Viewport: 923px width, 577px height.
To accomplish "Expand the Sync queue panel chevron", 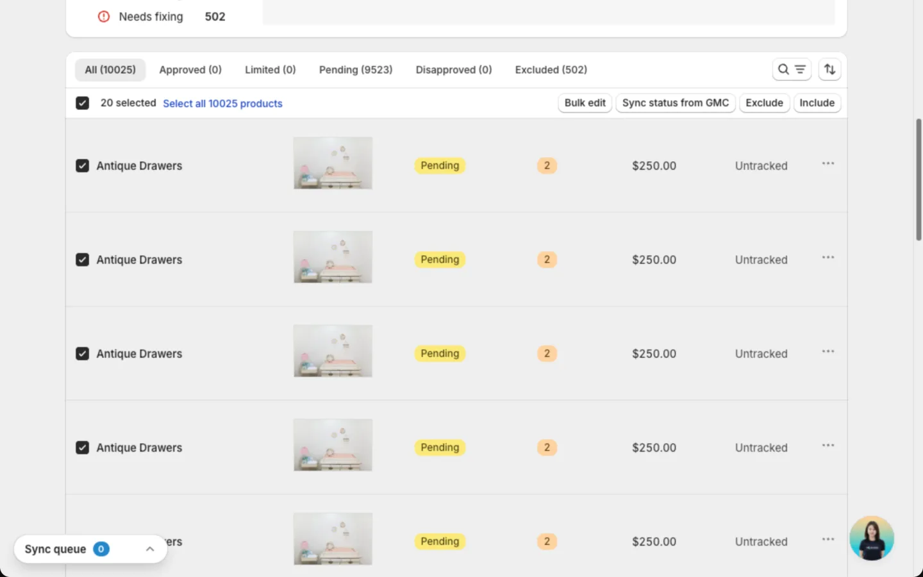I will click(x=149, y=549).
